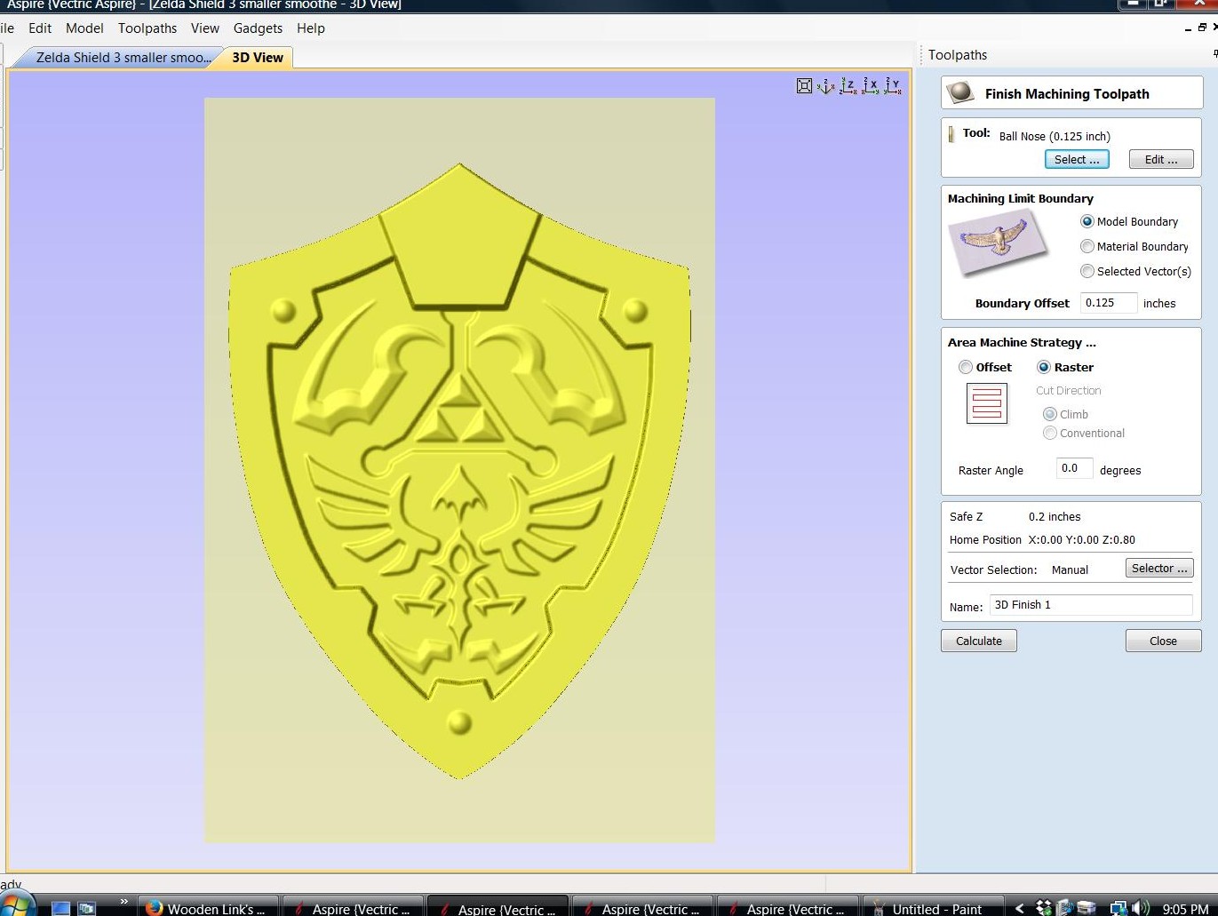Click the Boundary Offset input field
The height and width of the screenshot is (916, 1218).
coord(1109,302)
